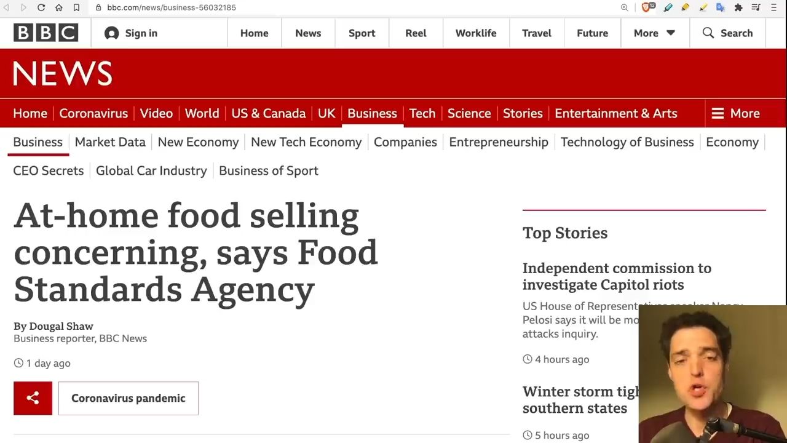Screen dimensions: 787x443
Task: Open the Brave Shields icon
Action: (x=646, y=7)
